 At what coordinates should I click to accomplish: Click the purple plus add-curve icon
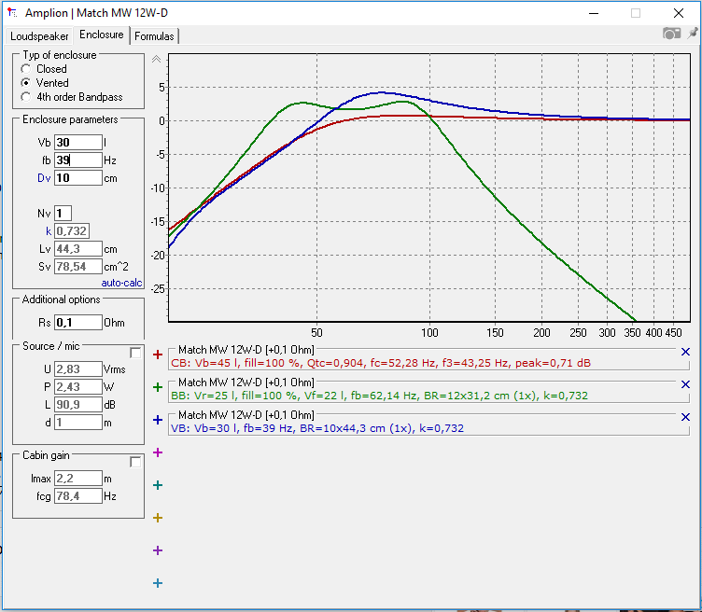pyautogui.click(x=158, y=550)
